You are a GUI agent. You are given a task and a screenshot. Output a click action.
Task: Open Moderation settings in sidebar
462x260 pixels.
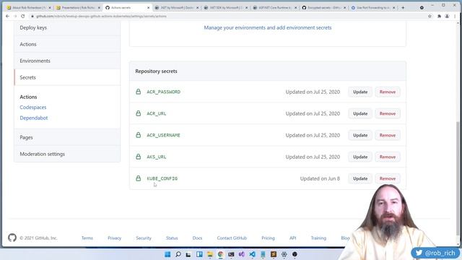tap(67, 154)
